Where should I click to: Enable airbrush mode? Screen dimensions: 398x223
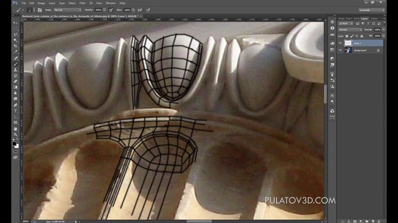pyautogui.click(x=139, y=10)
